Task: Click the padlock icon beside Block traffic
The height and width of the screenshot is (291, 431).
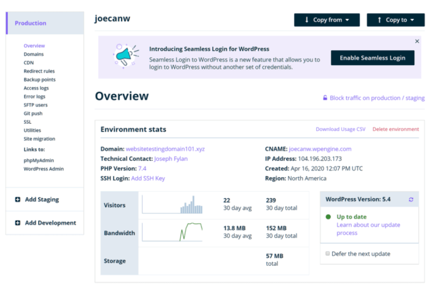Action: (325, 98)
